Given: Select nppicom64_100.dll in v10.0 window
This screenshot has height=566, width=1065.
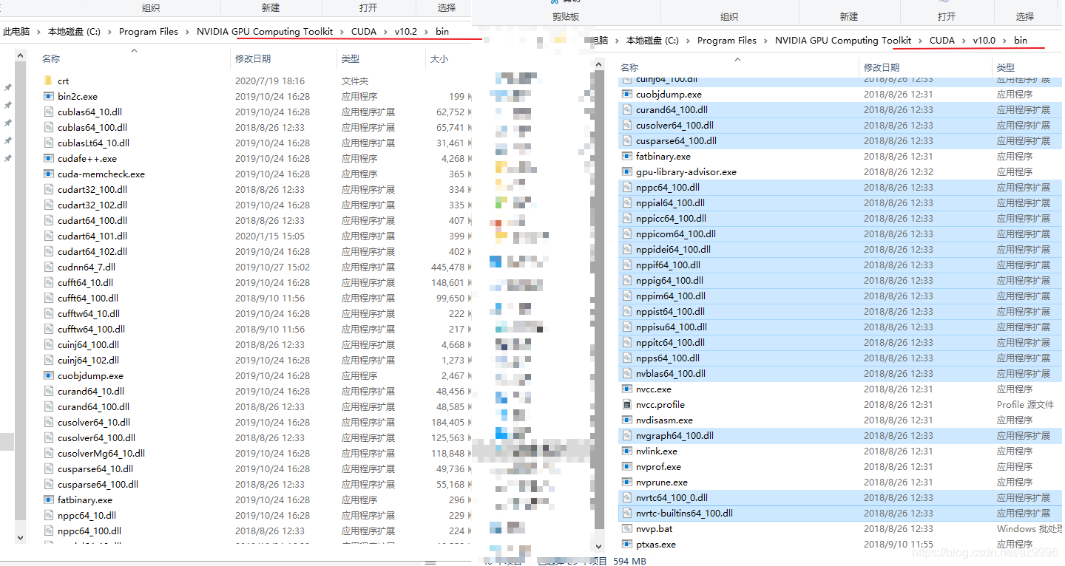Looking at the screenshot, I should click(x=676, y=233).
